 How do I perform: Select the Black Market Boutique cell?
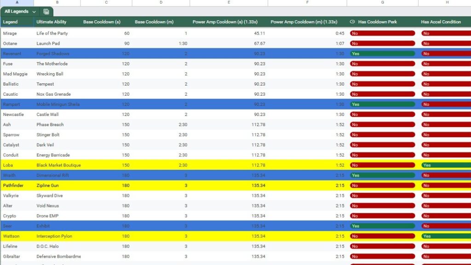pyautogui.click(x=57, y=165)
